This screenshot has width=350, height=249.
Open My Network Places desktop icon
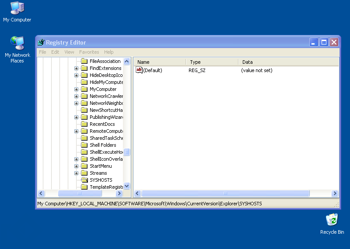[17, 43]
